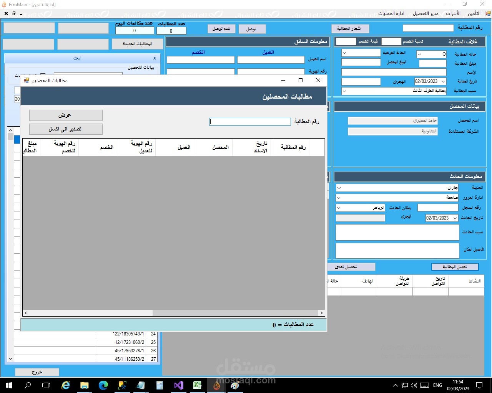Open the ادارة العمليات menu

click(391, 13)
